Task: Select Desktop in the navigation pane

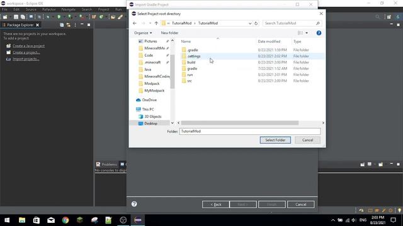Action: [x=150, y=124]
